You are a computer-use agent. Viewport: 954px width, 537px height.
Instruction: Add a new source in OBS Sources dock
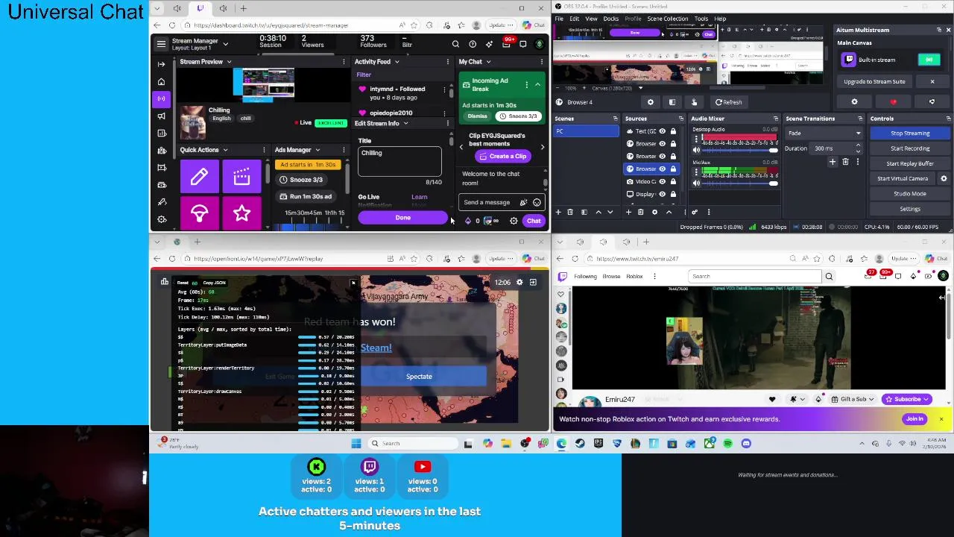pyautogui.click(x=628, y=212)
